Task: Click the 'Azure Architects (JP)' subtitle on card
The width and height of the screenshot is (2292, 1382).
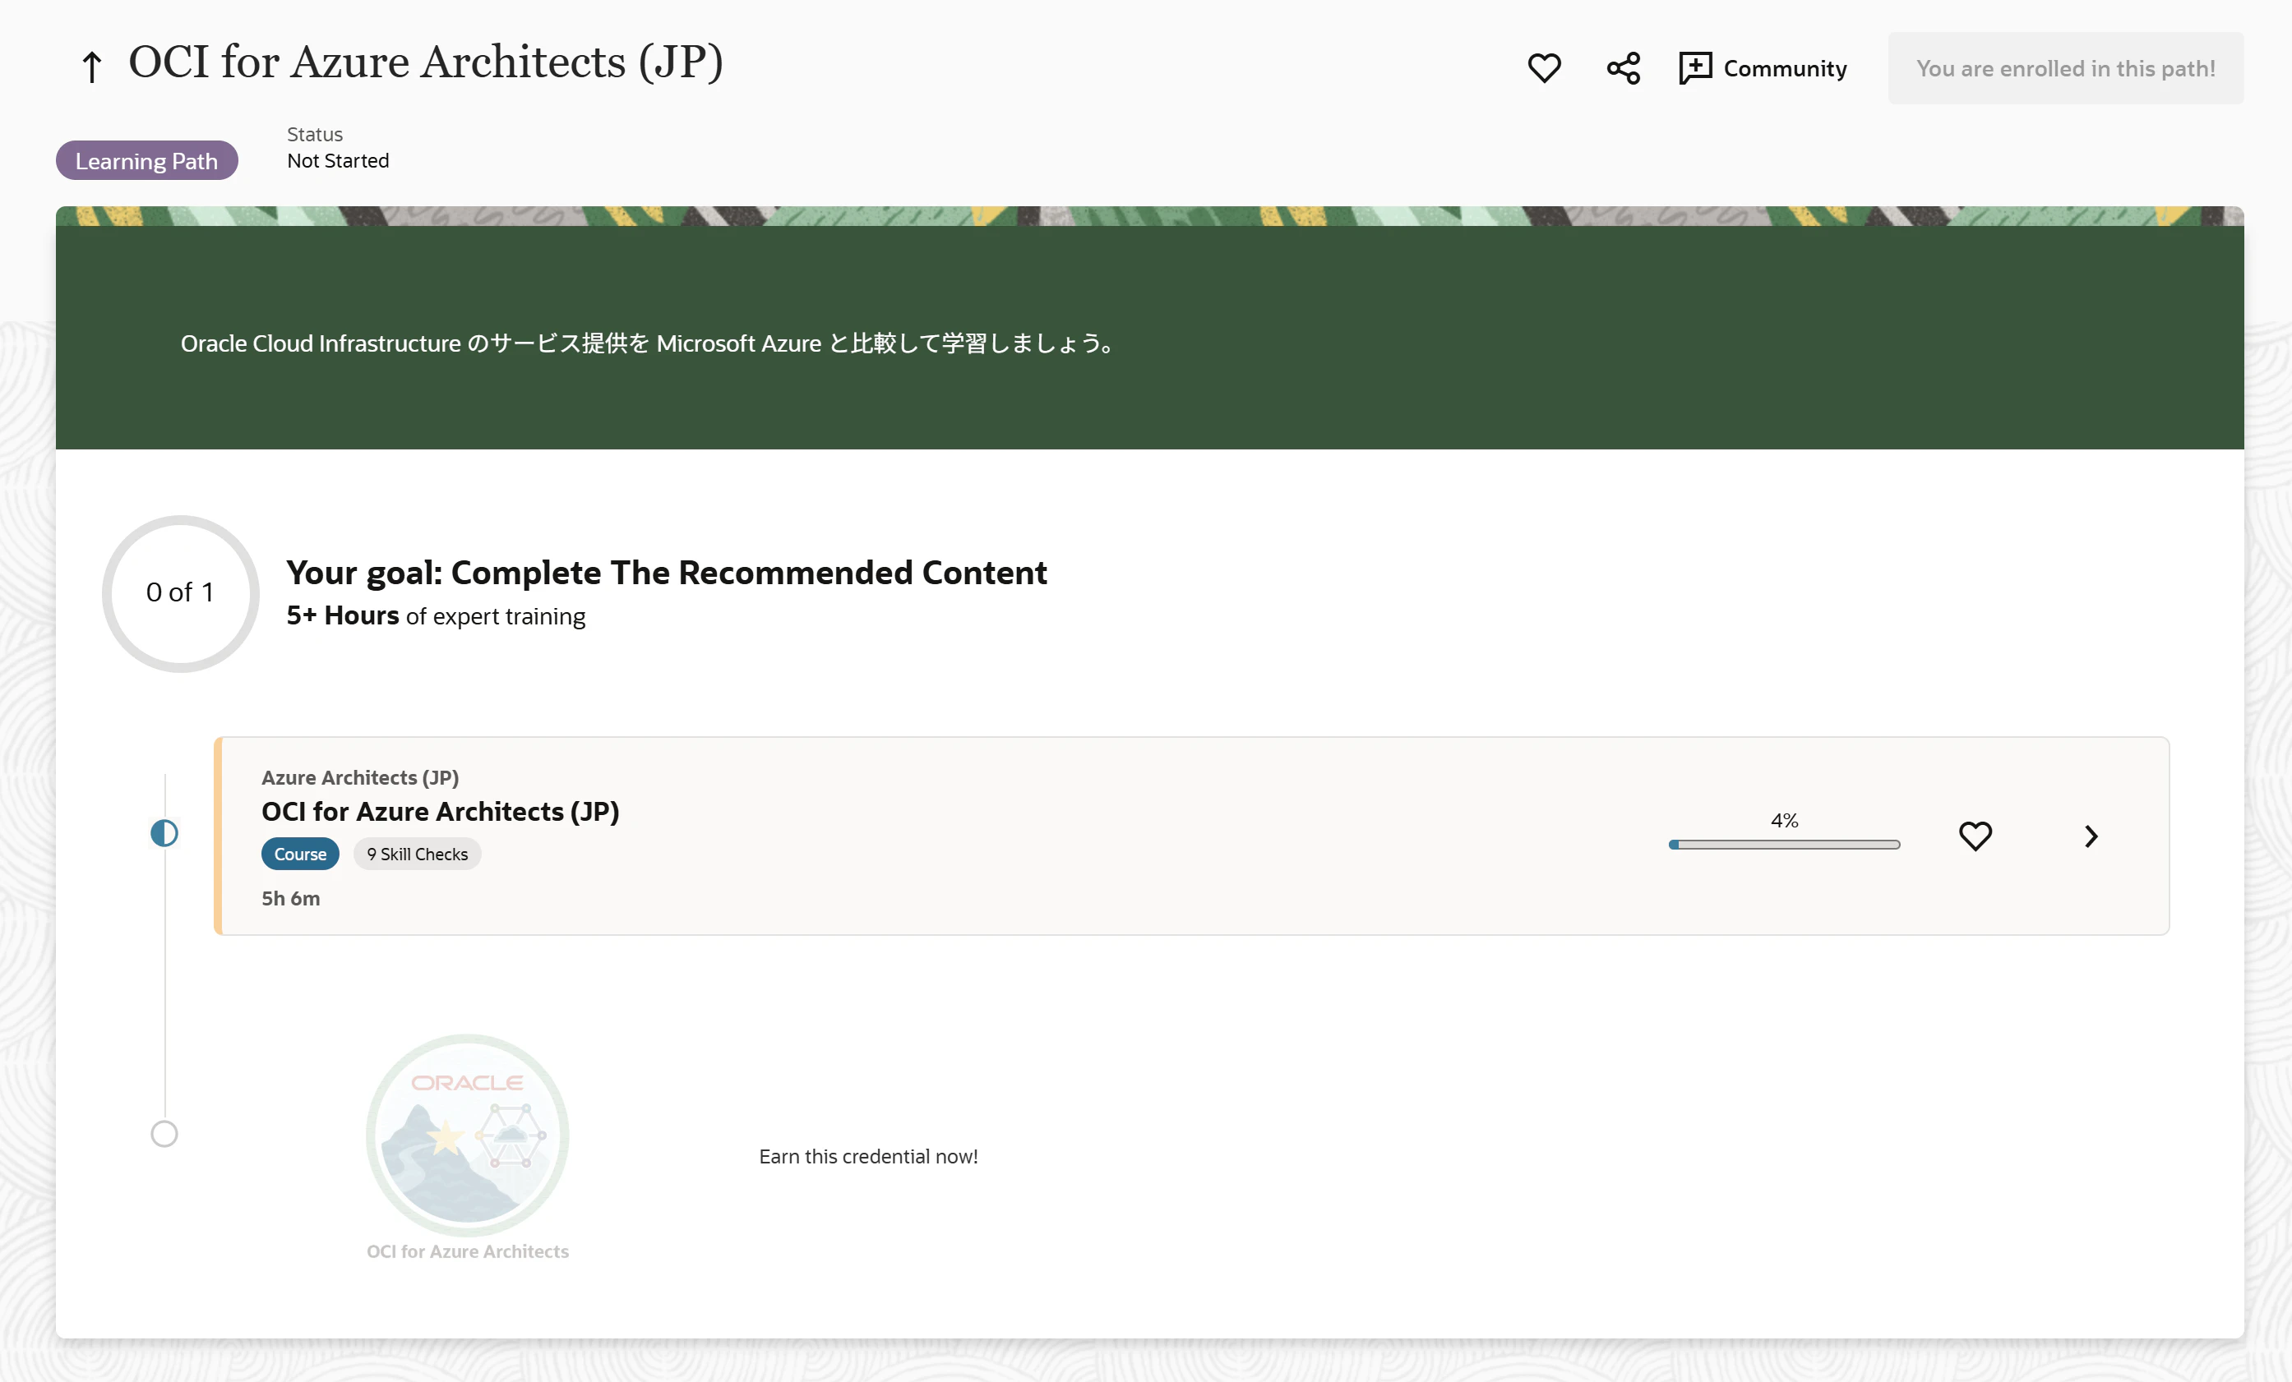Action: (359, 777)
